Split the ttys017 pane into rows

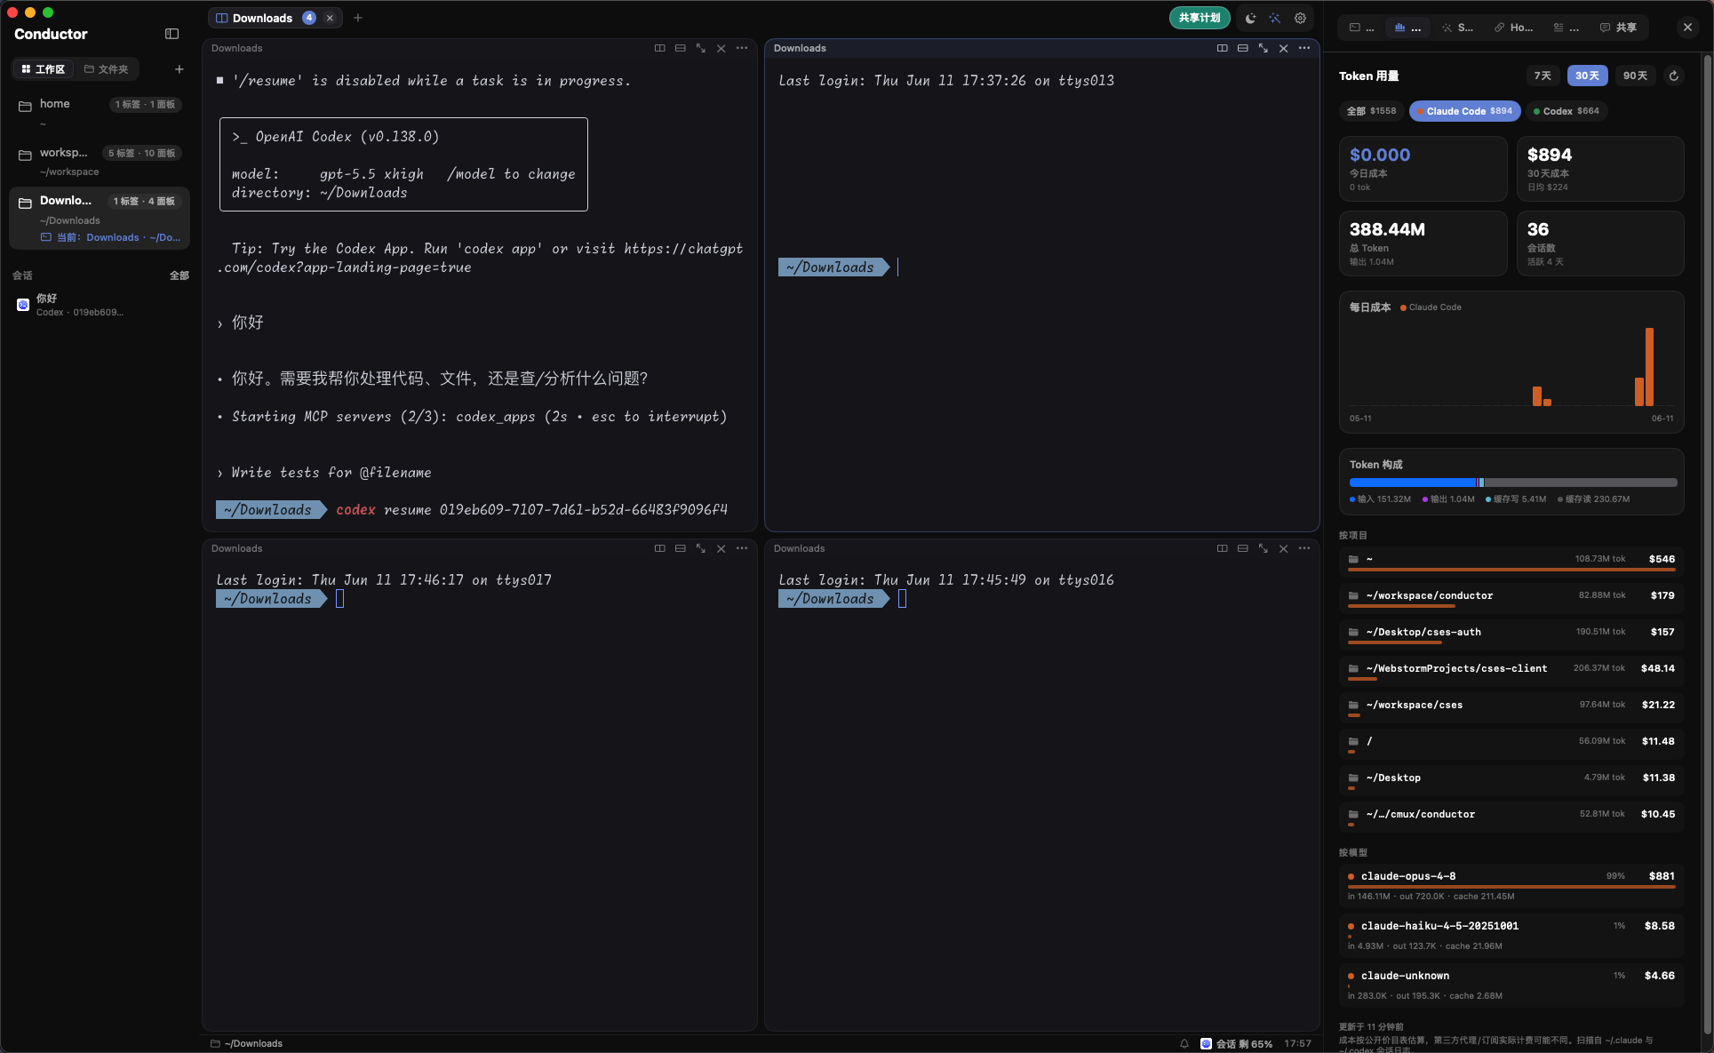681,548
